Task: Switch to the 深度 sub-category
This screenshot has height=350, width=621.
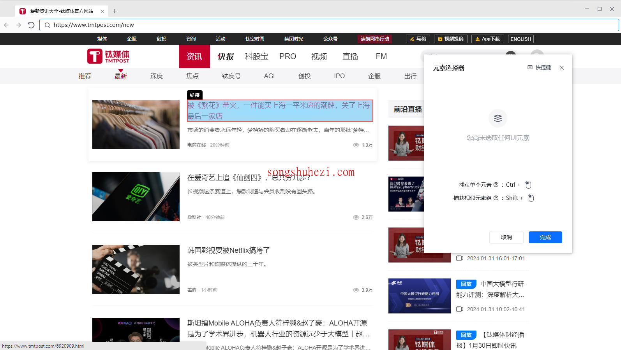Action: point(157,76)
